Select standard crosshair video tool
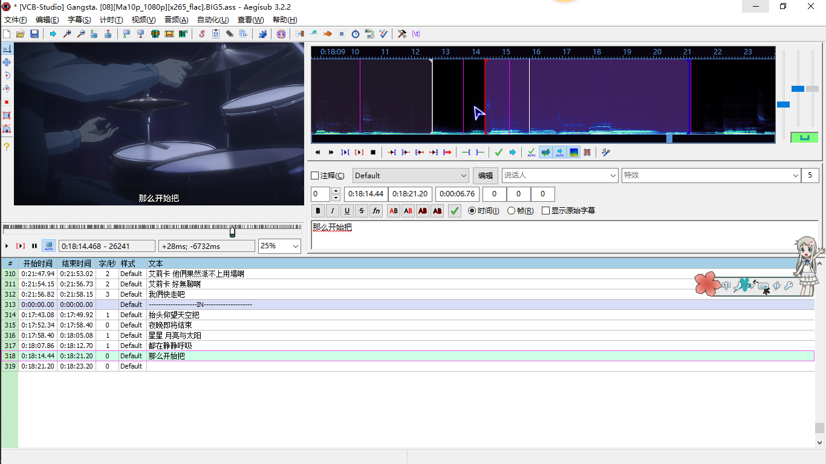 7,49
